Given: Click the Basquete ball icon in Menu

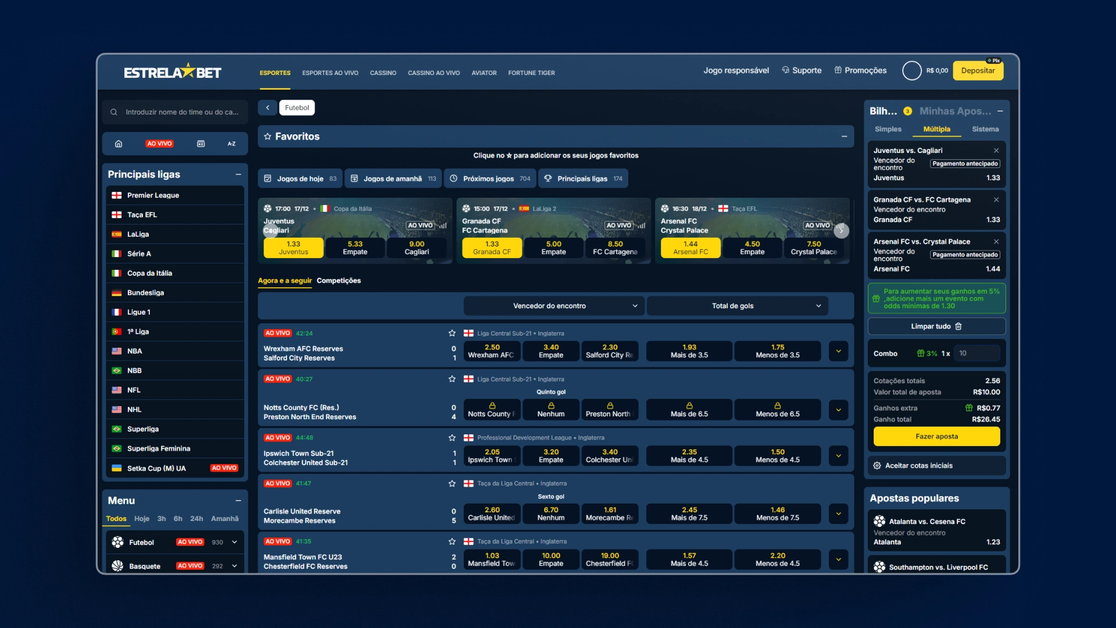Looking at the screenshot, I should pos(118,566).
